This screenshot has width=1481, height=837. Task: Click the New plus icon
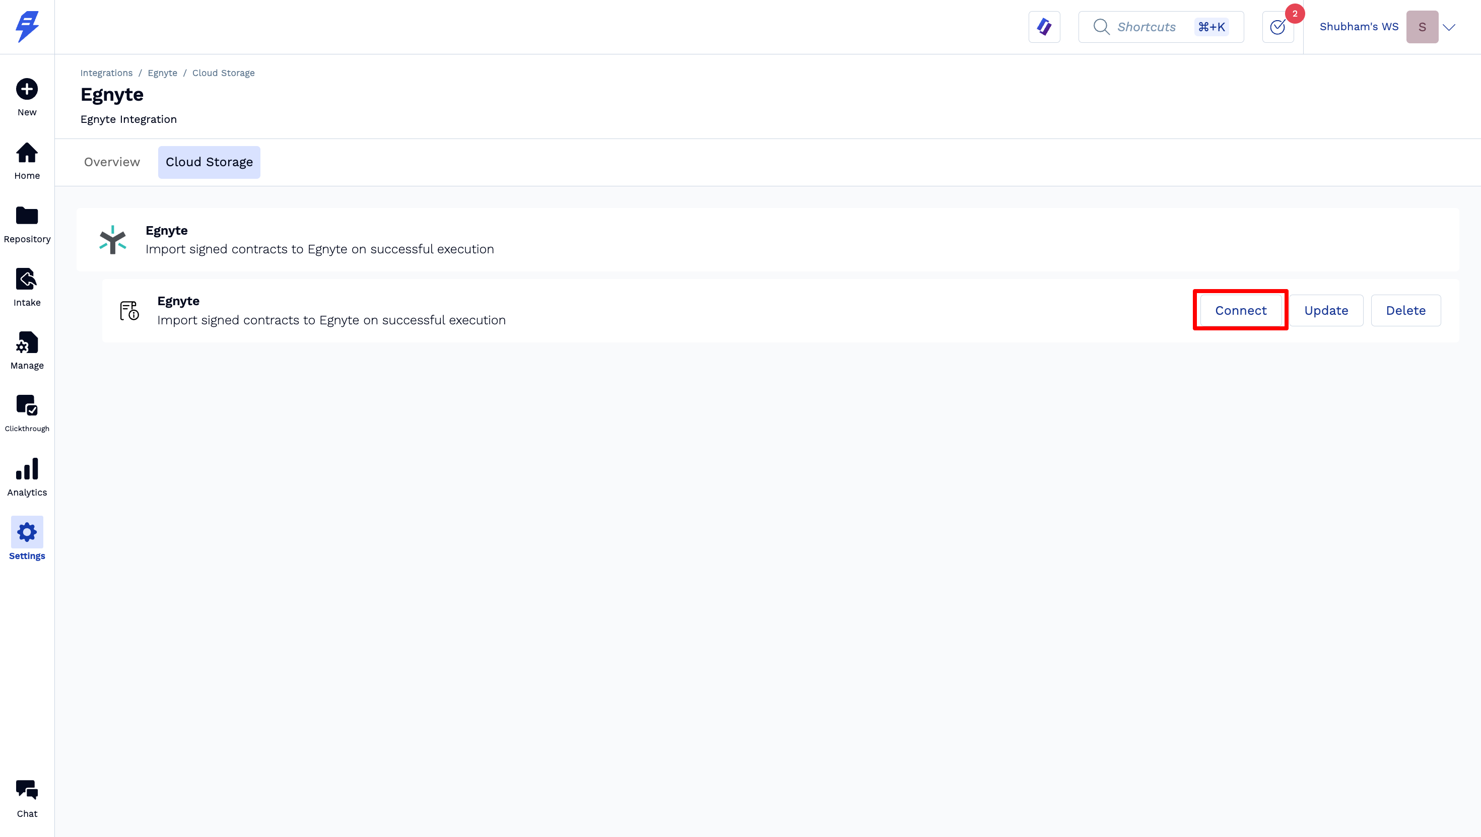point(27,89)
